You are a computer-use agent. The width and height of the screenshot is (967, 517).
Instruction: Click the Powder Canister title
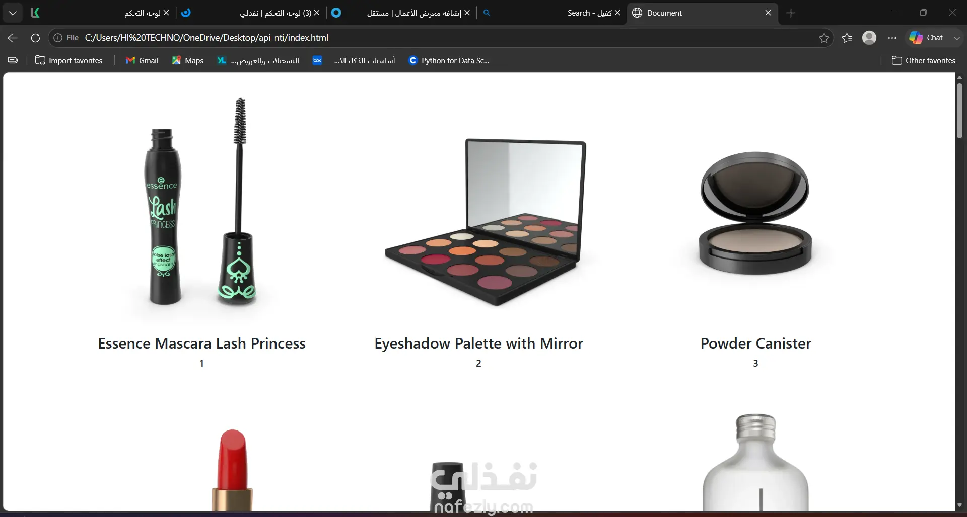756,343
